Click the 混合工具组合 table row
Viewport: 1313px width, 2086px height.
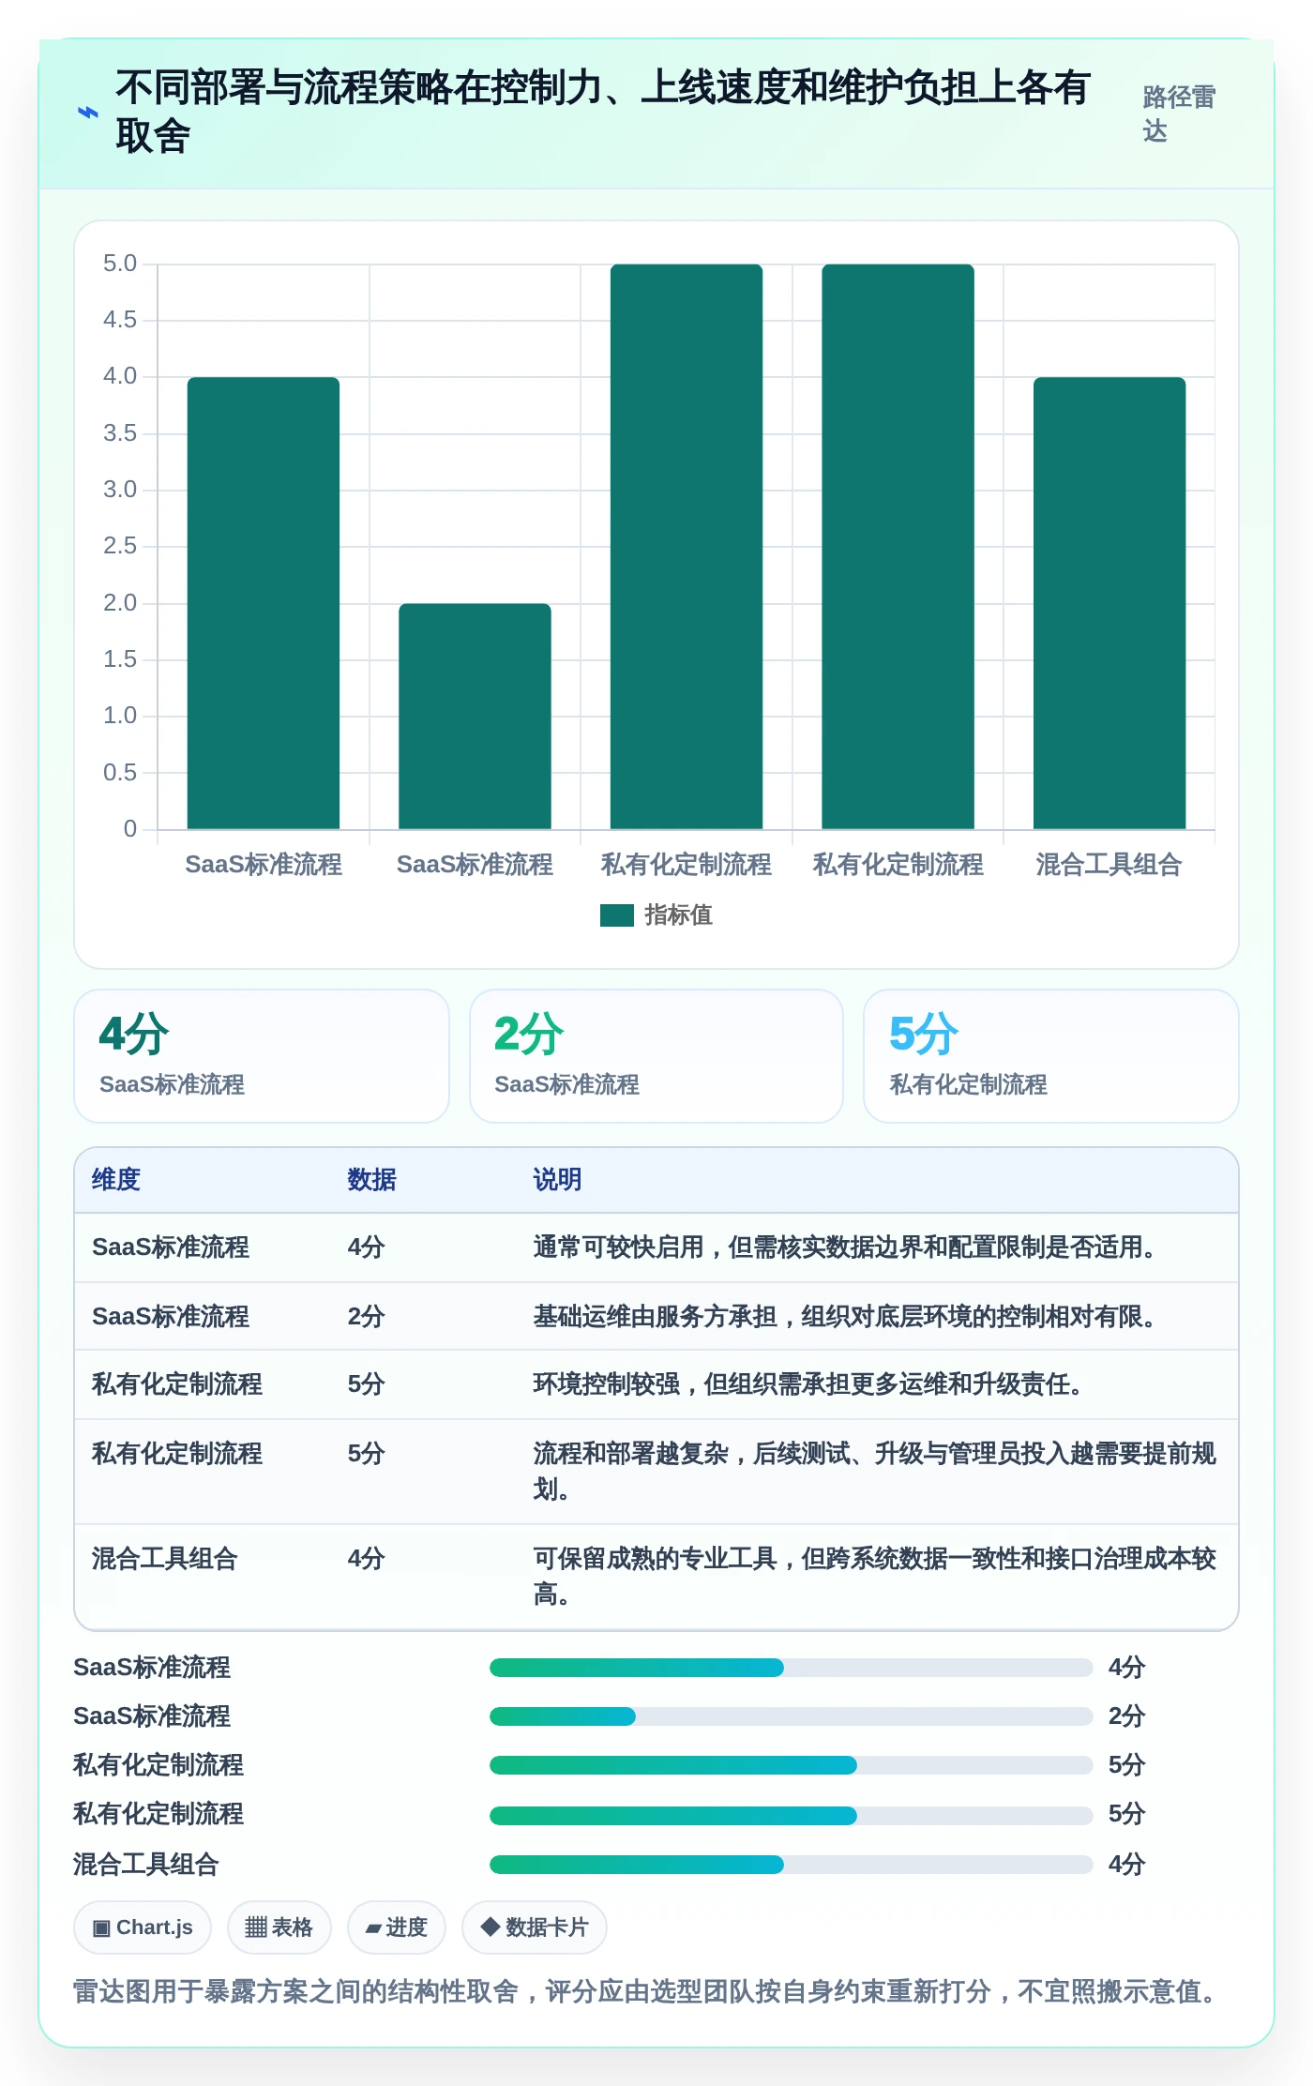click(656, 1577)
